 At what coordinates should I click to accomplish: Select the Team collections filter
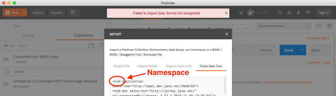click(22, 46)
